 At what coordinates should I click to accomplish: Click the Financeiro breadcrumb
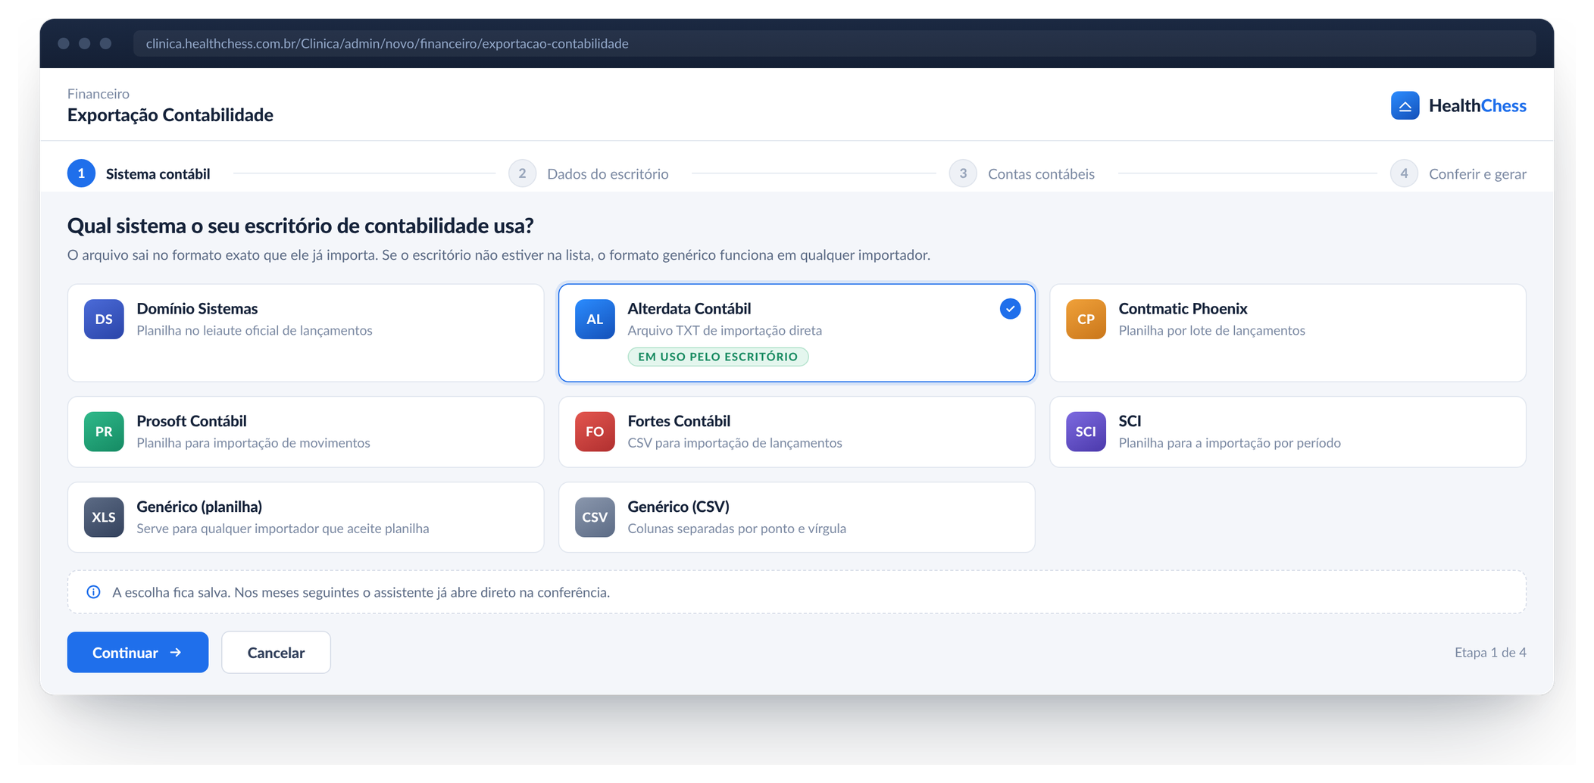(98, 93)
